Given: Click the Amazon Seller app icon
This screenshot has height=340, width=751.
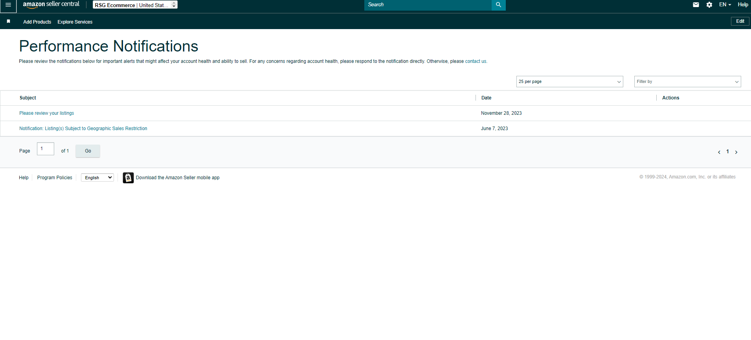Looking at the screenshot, I should pos(128,178).
